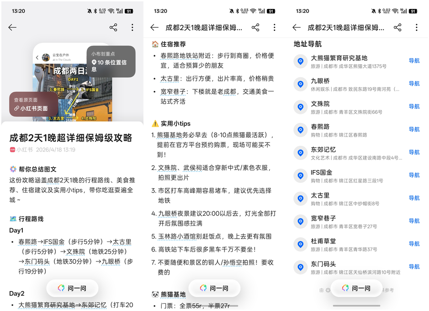Tap the back arrow on the left screen

[x=12, y=28]
